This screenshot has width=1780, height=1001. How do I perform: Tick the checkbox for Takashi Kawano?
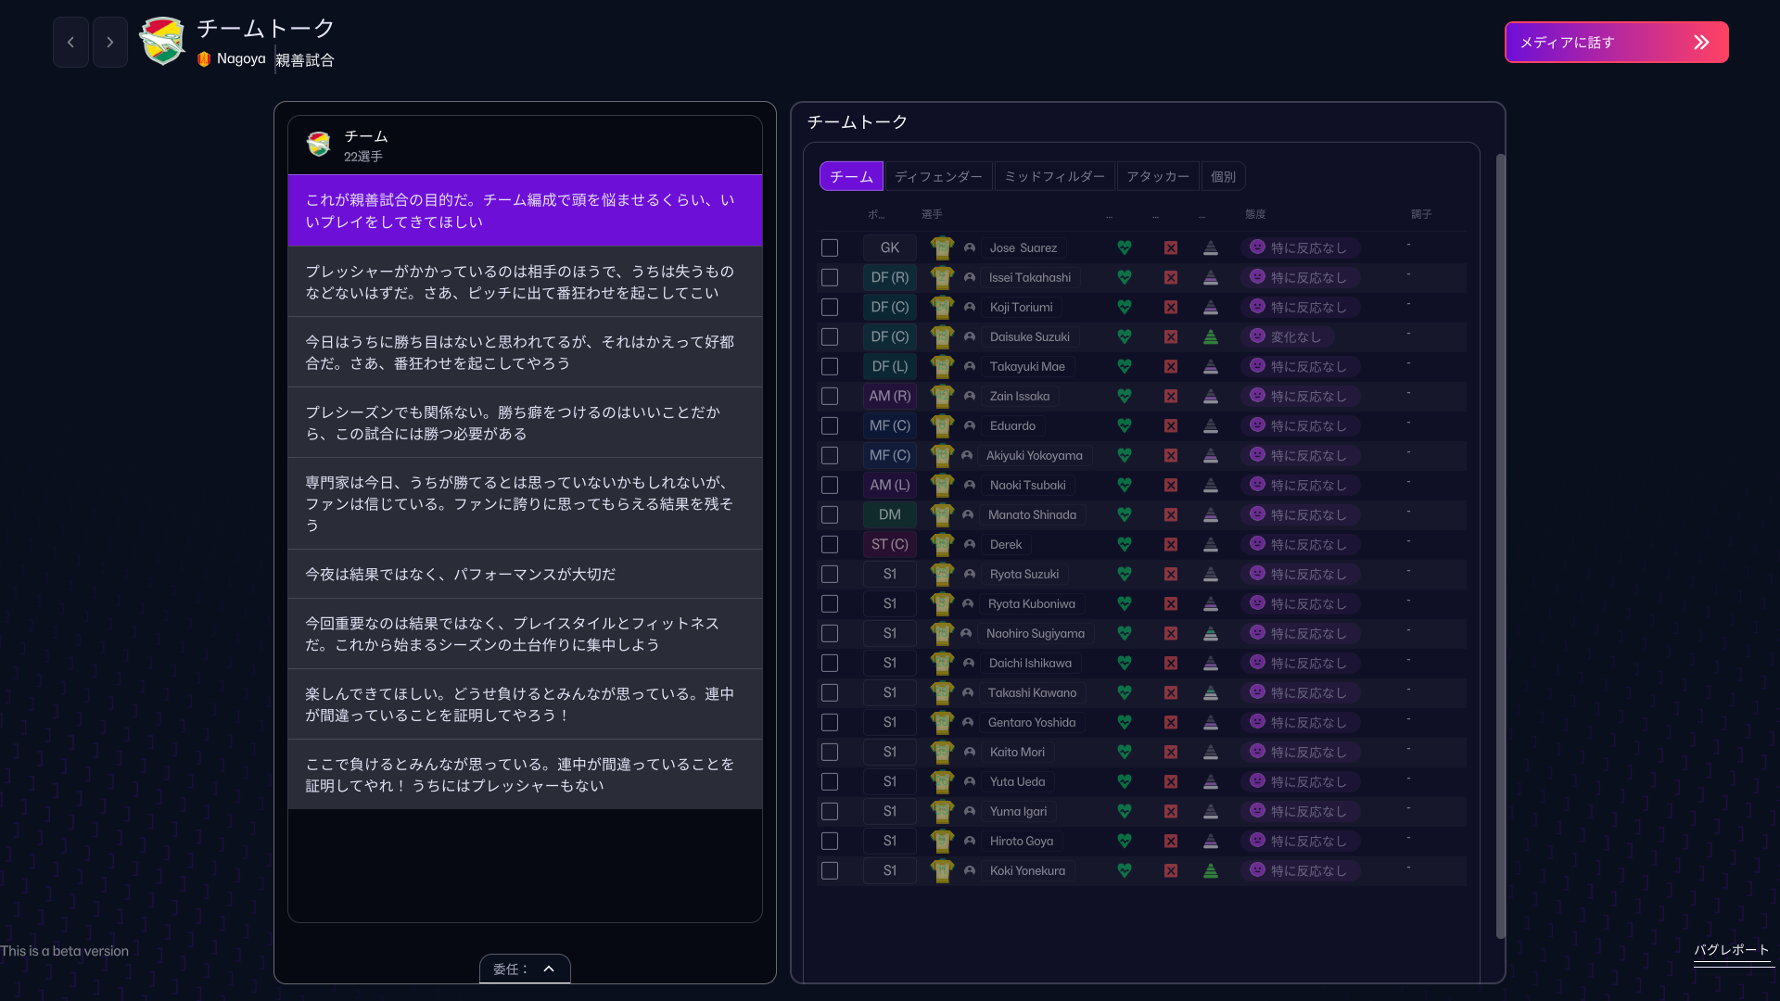click(x=830, y=692)
